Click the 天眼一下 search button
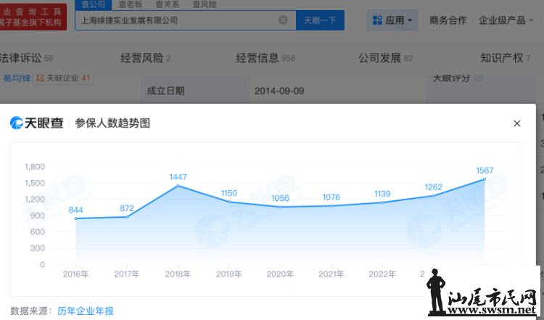 coord(320,20)
